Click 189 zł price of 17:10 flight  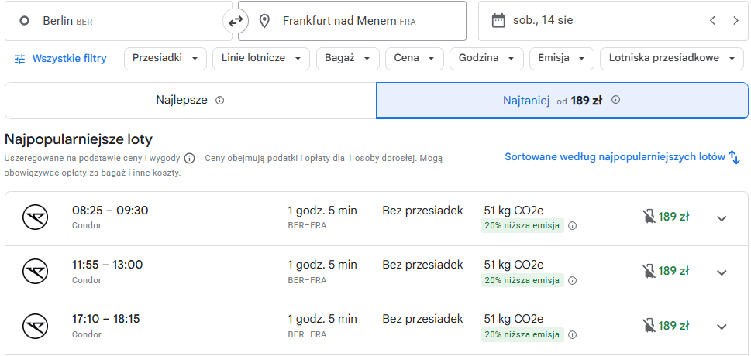(x=673, y=326)
